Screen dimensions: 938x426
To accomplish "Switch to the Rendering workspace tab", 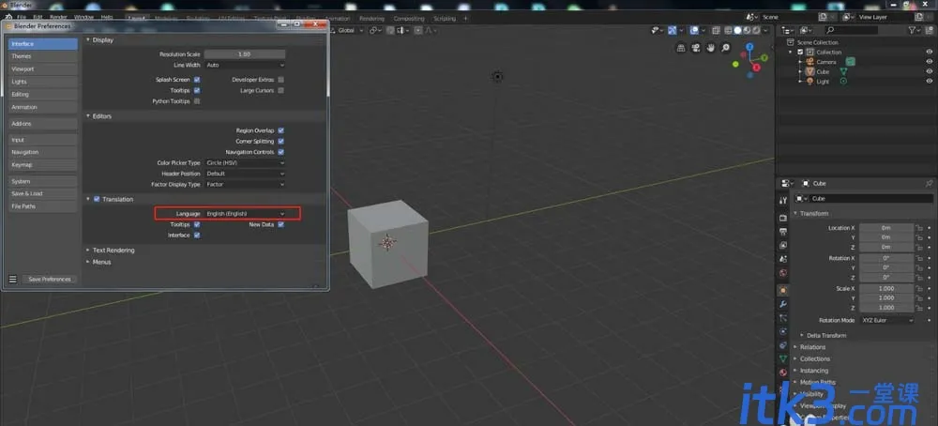I will coord(371,19).
